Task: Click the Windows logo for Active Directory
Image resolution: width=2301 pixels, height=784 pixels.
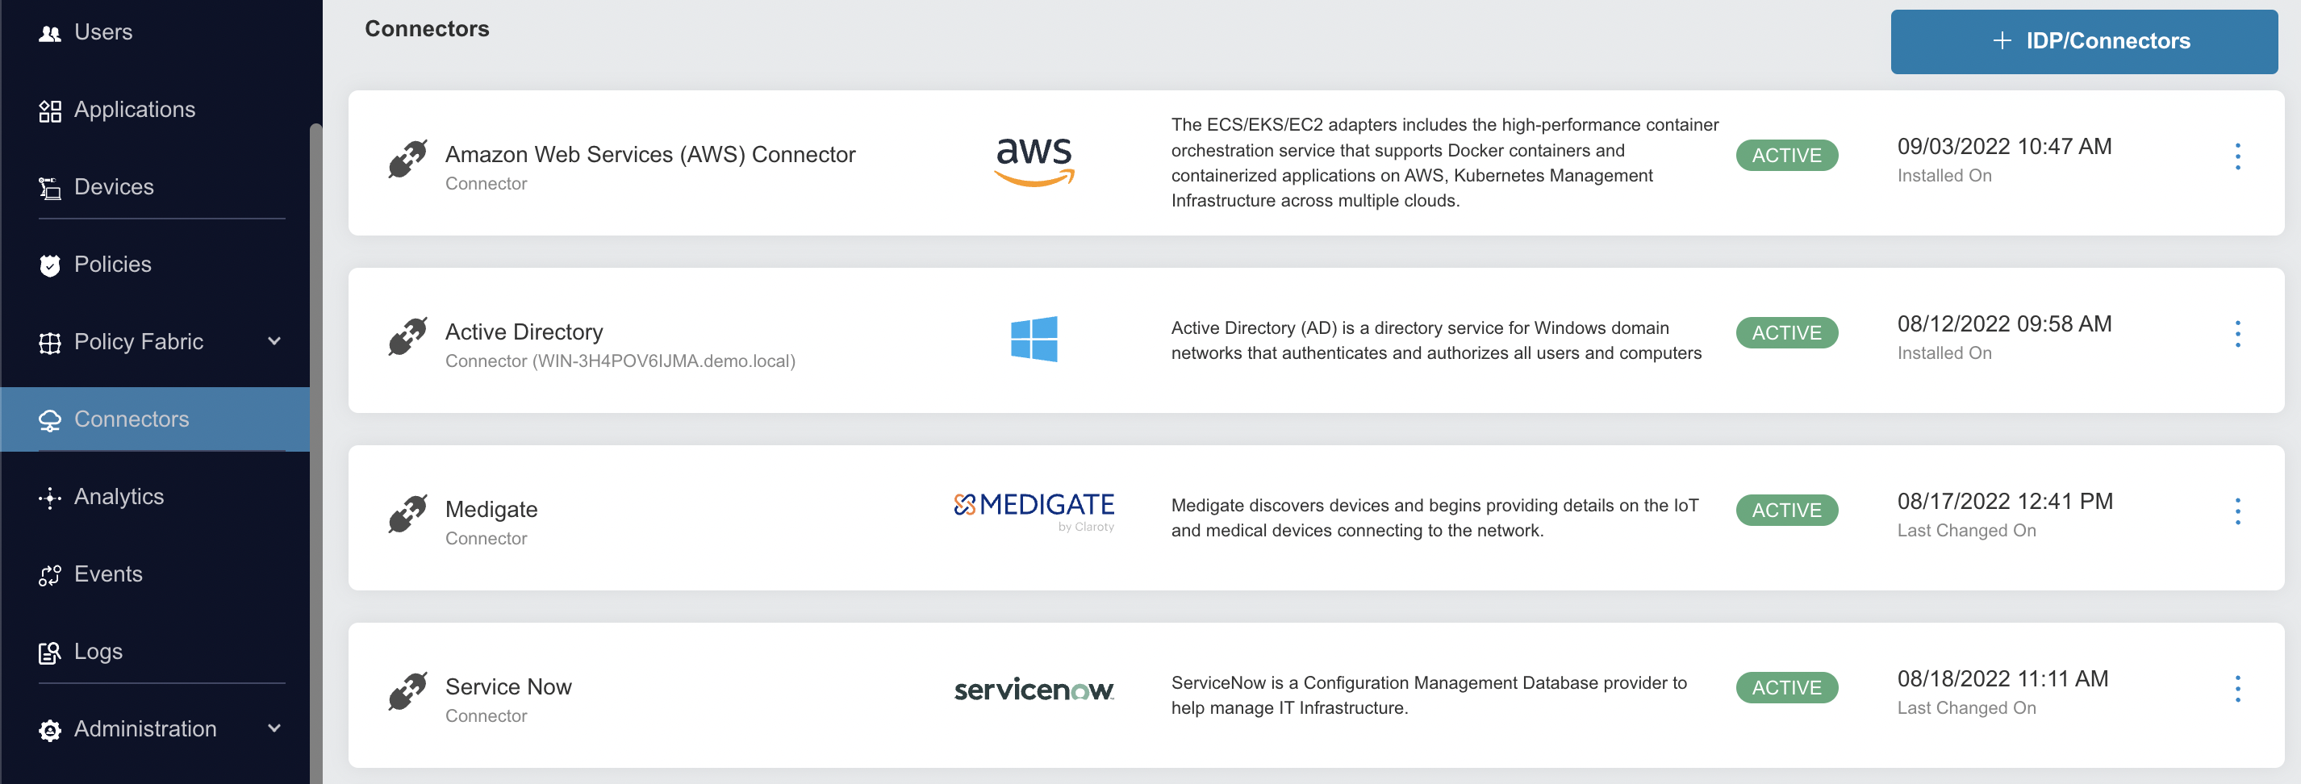Action: pyautogui.click(x=1034, y=339)
